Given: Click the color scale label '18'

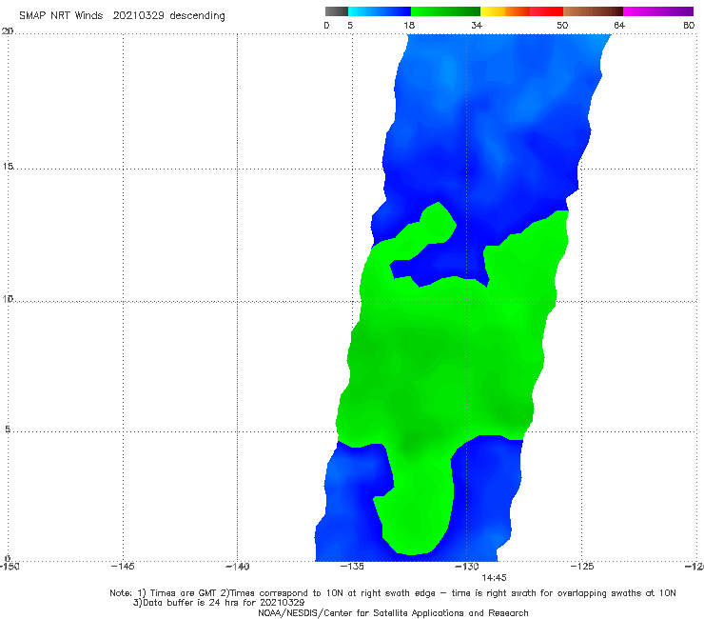Looking at the screenshot, I should (409, 26).
